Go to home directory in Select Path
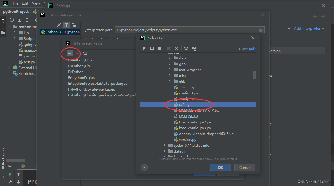The image size is (334, 186). pos(144,48)
